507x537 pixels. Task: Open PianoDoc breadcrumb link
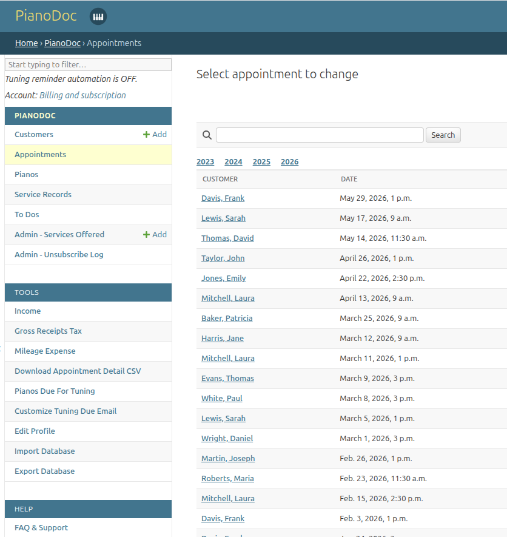click(62, 43)
